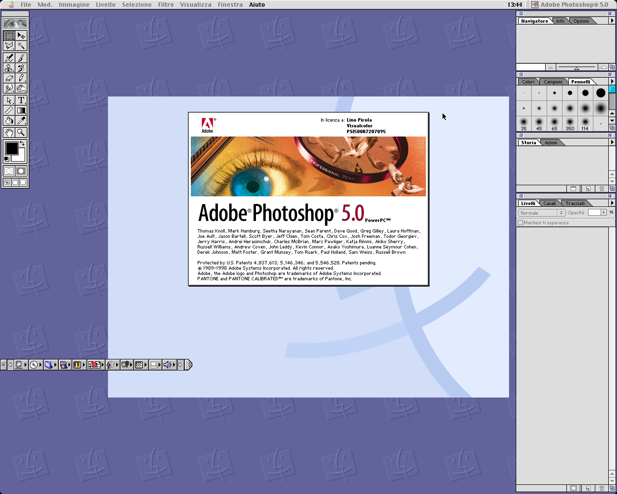Open the Immagine menu

coord(74,4)
